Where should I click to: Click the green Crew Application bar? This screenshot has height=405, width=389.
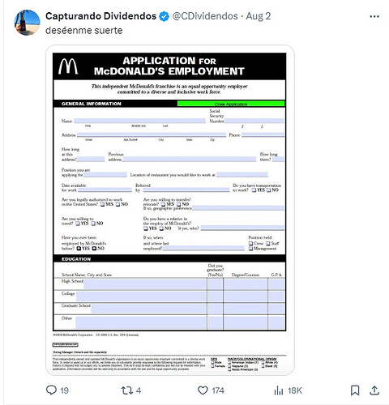231,104
